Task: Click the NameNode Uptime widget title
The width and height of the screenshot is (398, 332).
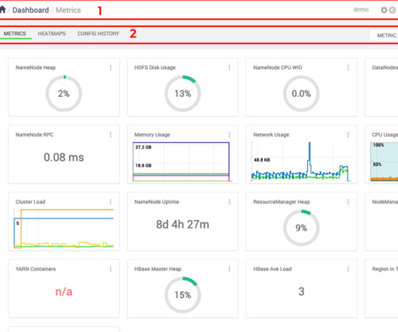Action: 157,202
